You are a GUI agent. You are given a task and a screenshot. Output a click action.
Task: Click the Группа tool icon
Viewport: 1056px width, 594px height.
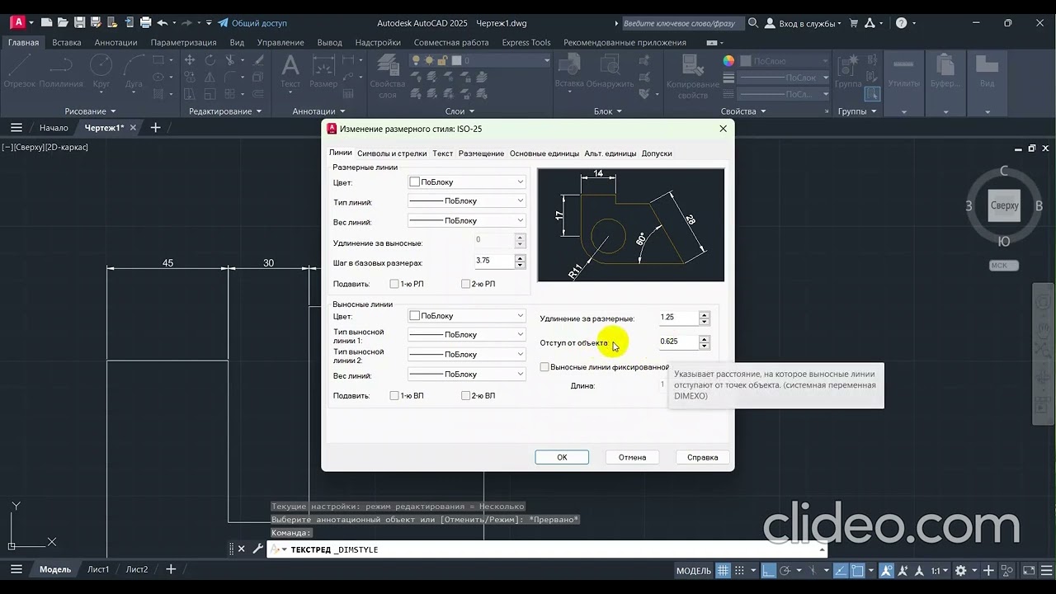848,71
